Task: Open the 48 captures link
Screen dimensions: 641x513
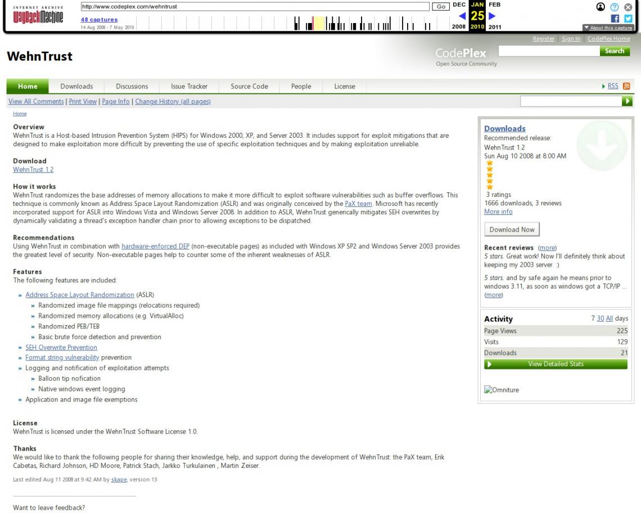Action: [99, 19]
